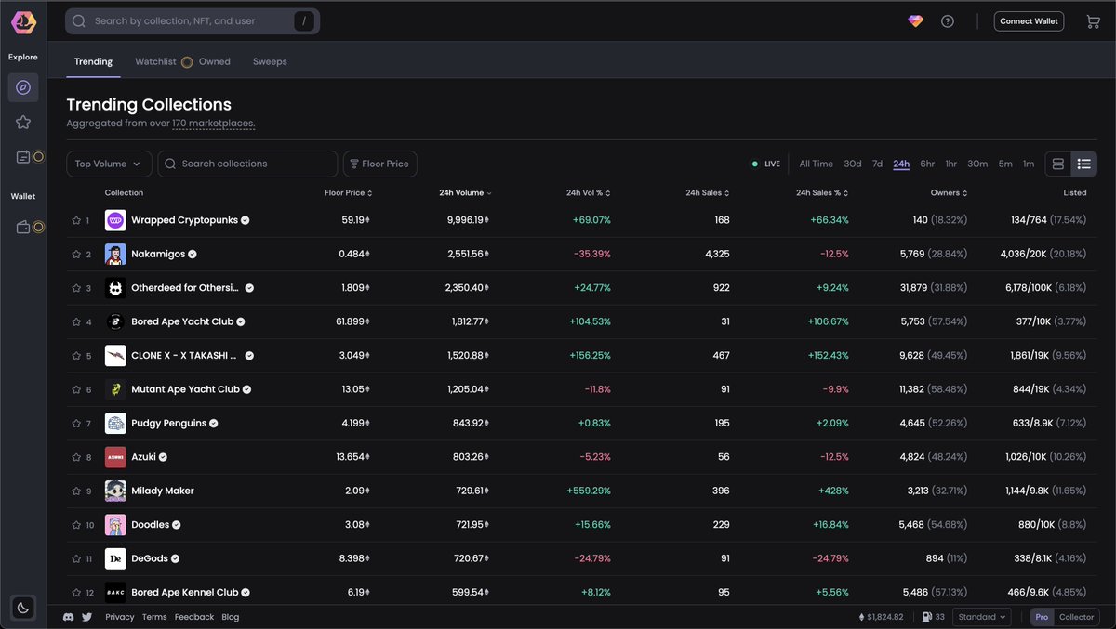
Task: Open the Blur logo home icon
Action: click(23, 20)
